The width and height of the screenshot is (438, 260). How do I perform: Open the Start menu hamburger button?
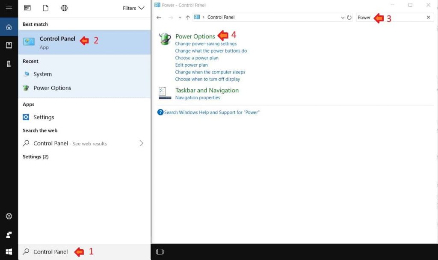pyautogui.click(x=9, y=8)
